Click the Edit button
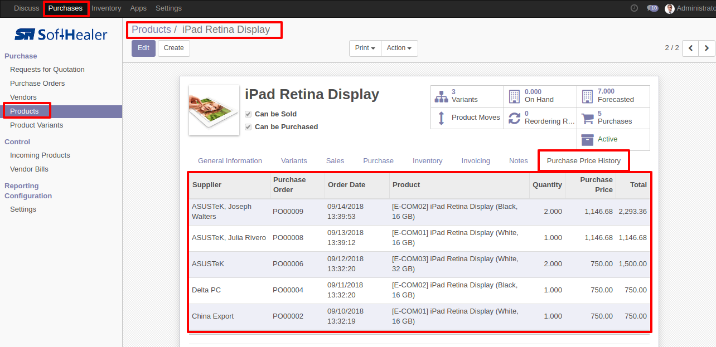 point(143,48)
